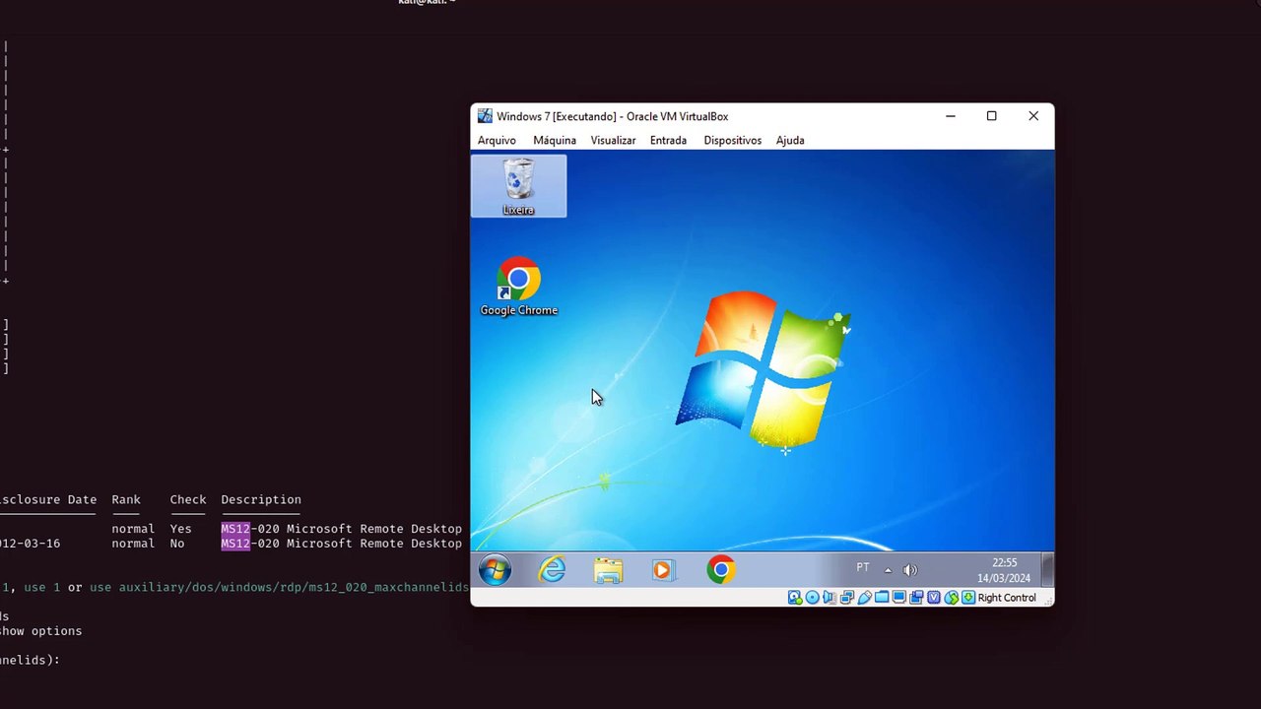The width and height of the screenshot is (1261, 709).
Task: Click the virtualization V indicator icon
Action: [x=934, y=598]
